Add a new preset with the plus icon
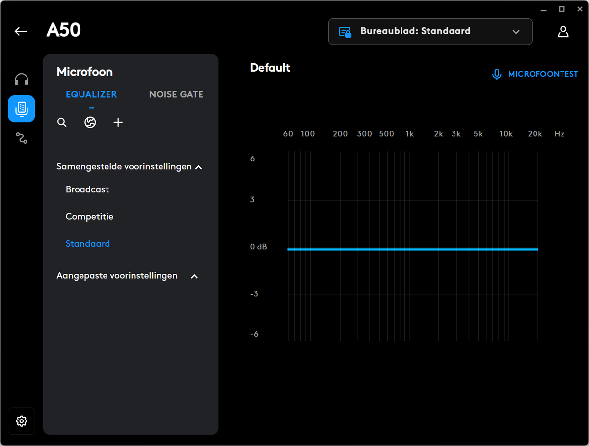This screenshot has height=446, width=589. [x=118, y=122]
